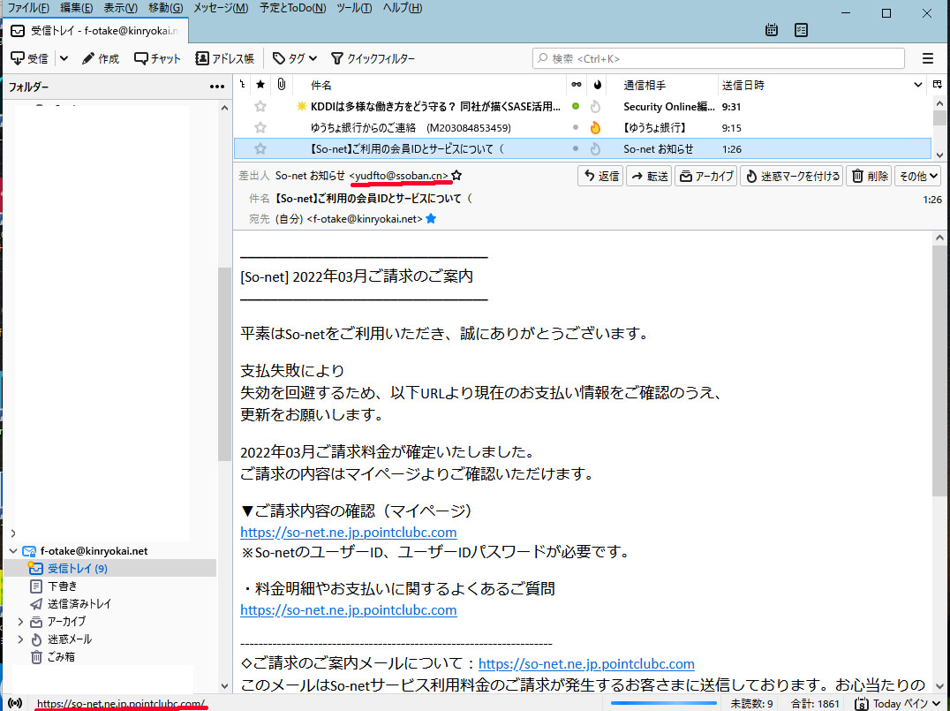Open the 受信 dropdown arrow
The height and width of the screenshot is (711, 950).
[x=64, y=58]
